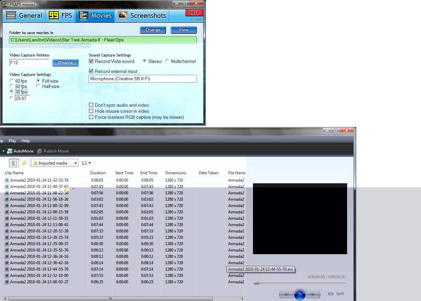421x301 pixels.
Task: Open the Help menu in Movie Maker
Action: click(25, 141)
